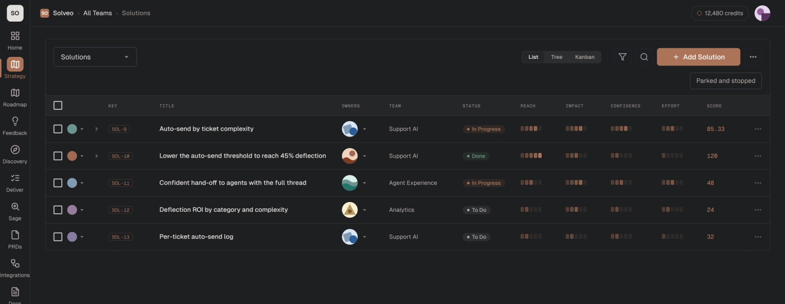Click All Teams in the breadcrumb

98,13
